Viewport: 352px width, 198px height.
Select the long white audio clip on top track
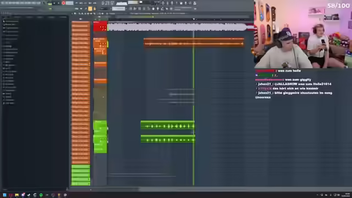[177, 27]
